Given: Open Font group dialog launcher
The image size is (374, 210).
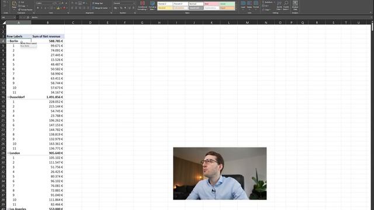Looking at the screenshot, I should tap(68, 13).
